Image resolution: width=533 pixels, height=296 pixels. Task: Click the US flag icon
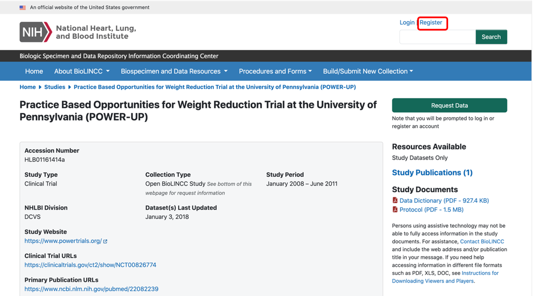[23, 7]
